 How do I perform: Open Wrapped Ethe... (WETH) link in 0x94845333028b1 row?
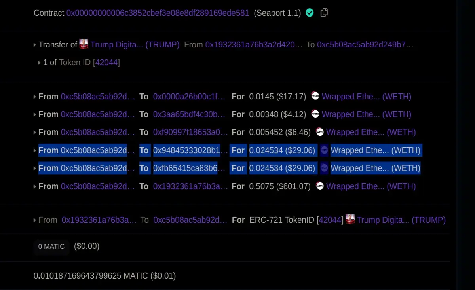(376, 150)
